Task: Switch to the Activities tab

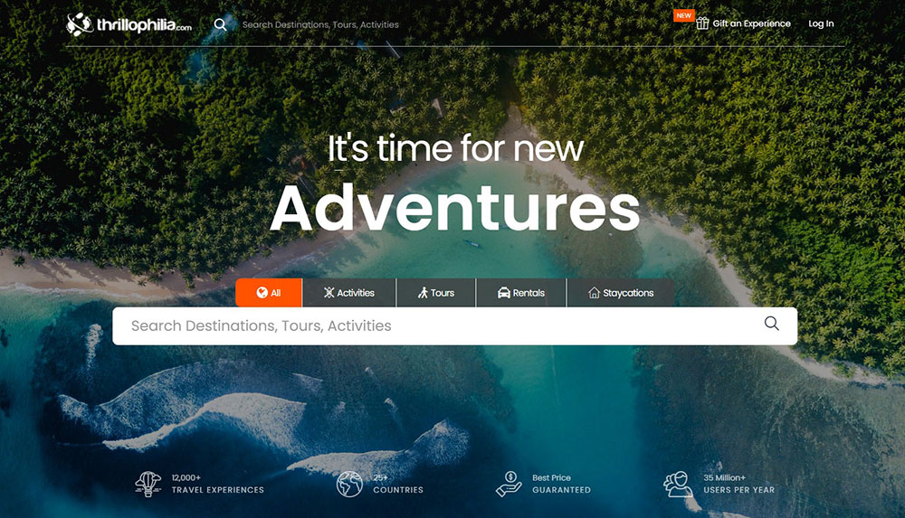Action: click(349, 293)
